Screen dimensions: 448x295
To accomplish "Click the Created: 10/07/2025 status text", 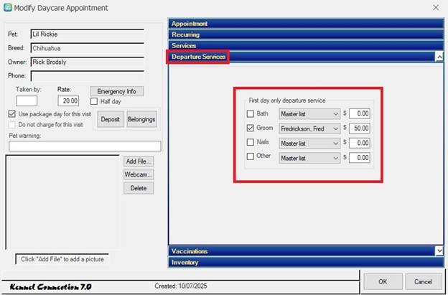I will 181,286.
